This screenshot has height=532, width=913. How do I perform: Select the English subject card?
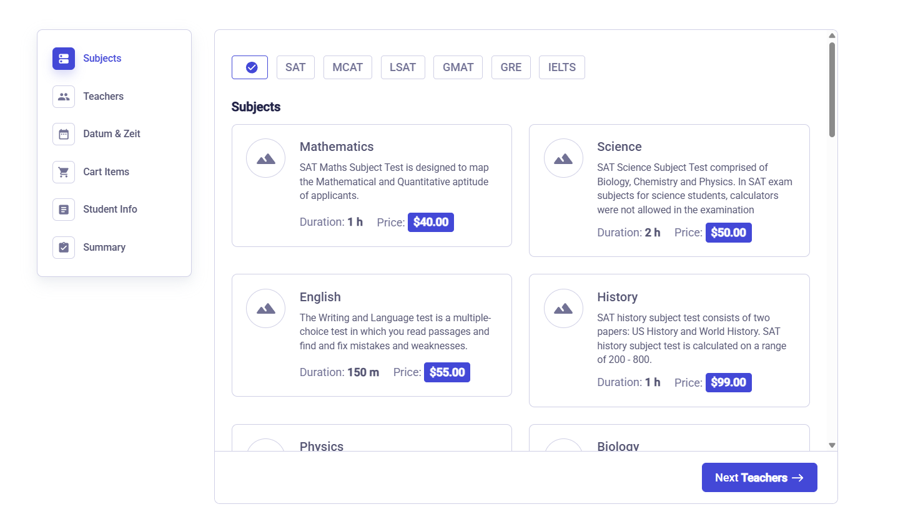click(x=372, y=335)
